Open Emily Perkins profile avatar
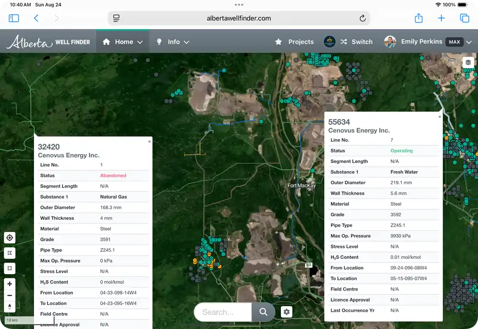 [390, 42]
